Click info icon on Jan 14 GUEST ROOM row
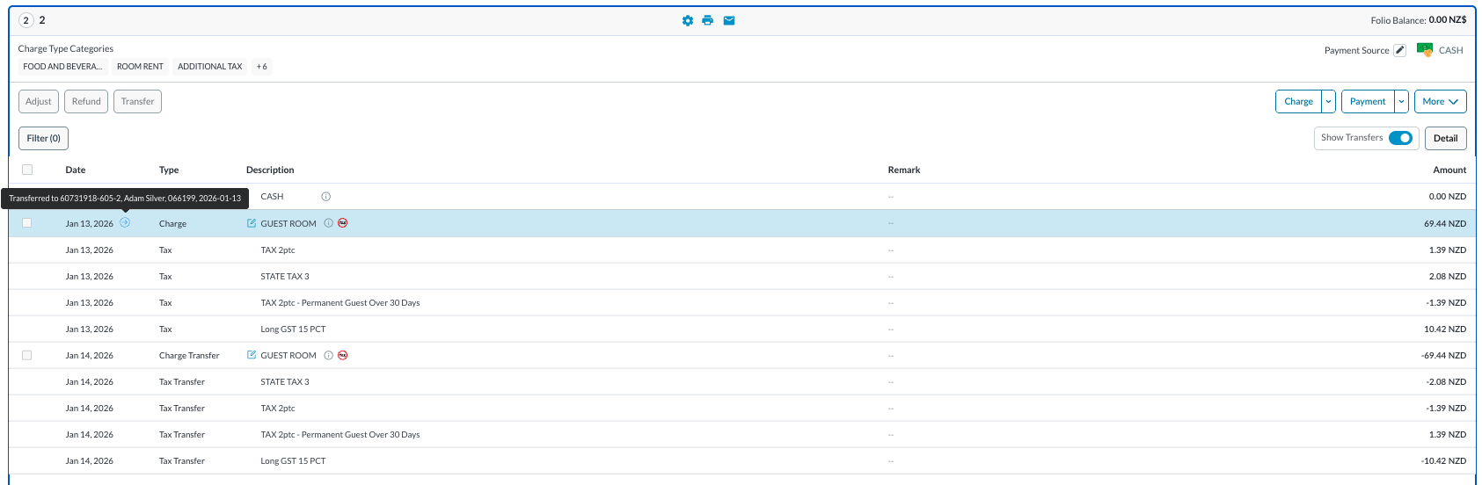1482x485 pixels. (328, 355)
